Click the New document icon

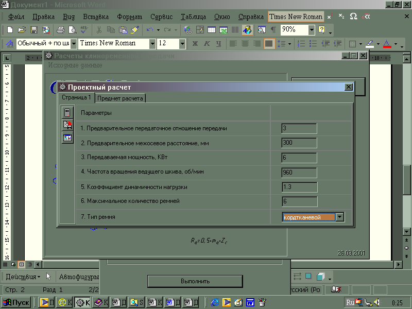click(10, 30)
